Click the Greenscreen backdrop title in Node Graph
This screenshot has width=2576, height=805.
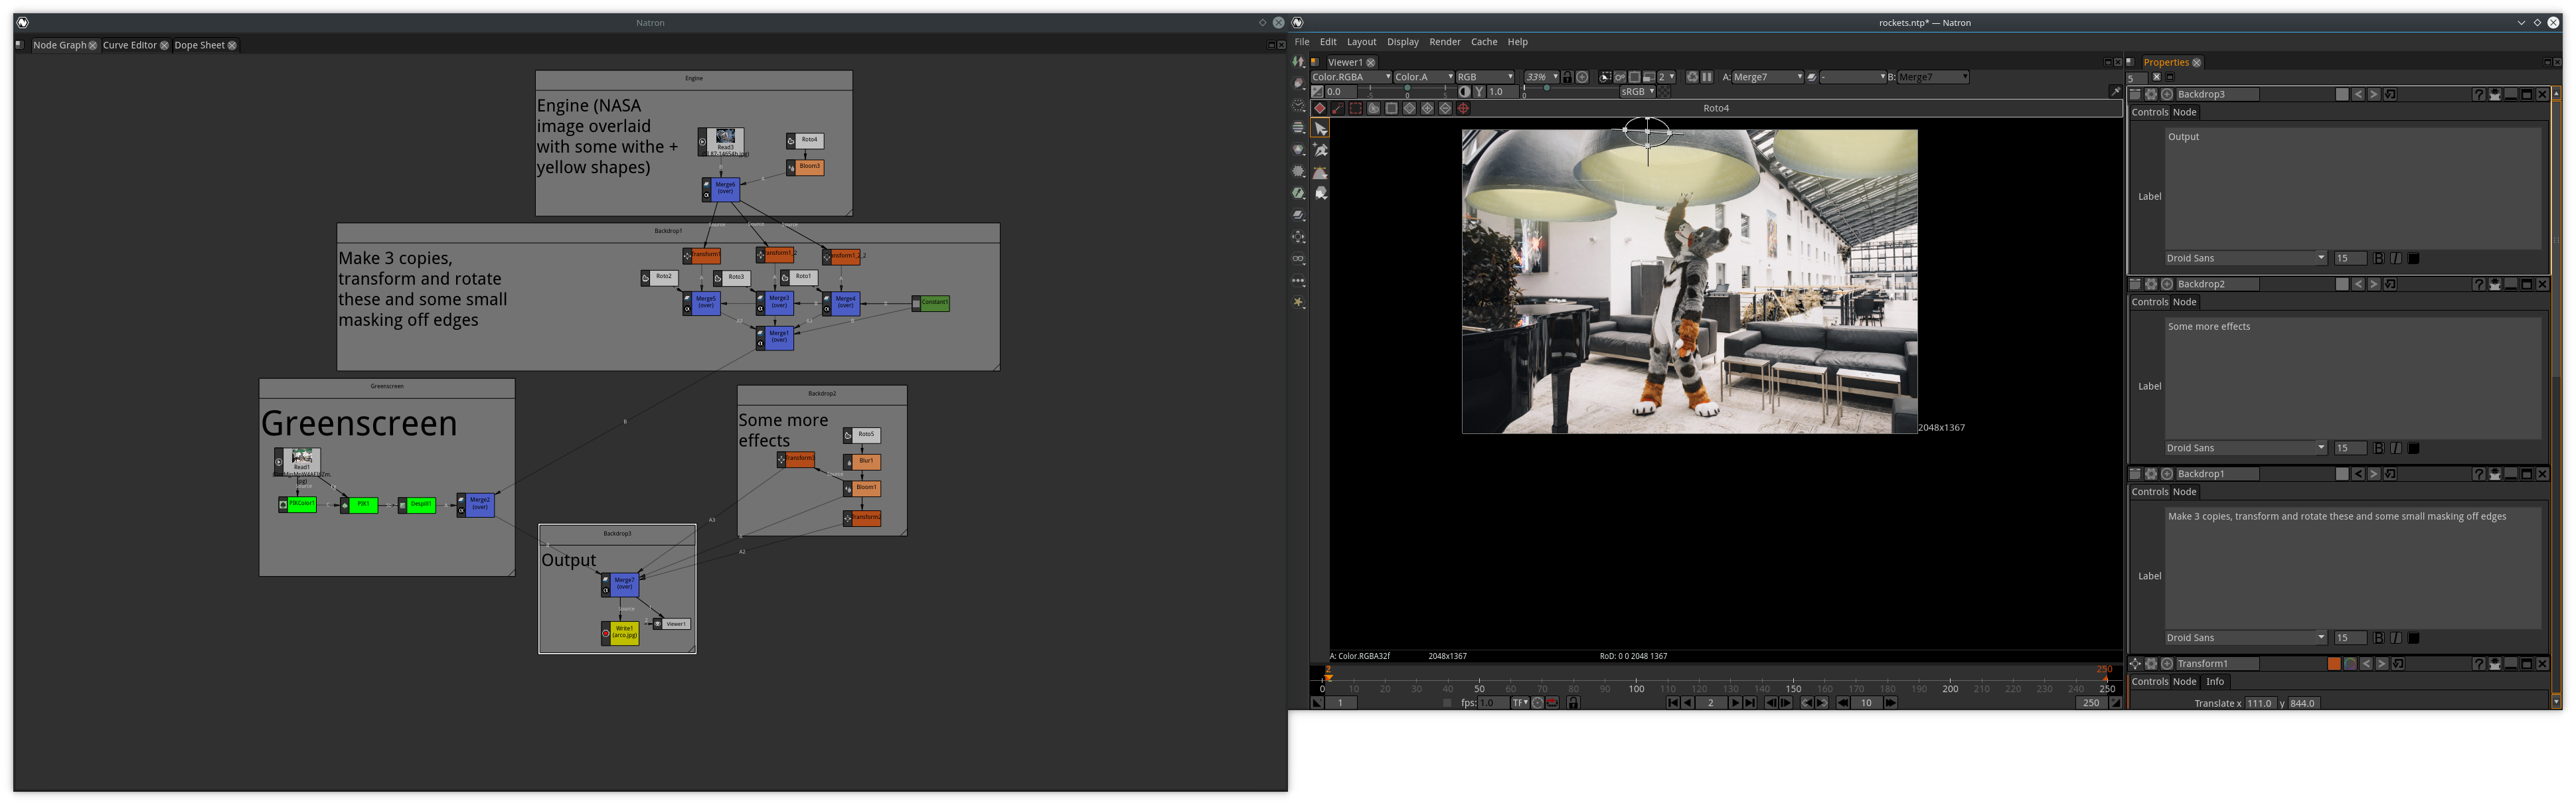[x=387, y=386]
